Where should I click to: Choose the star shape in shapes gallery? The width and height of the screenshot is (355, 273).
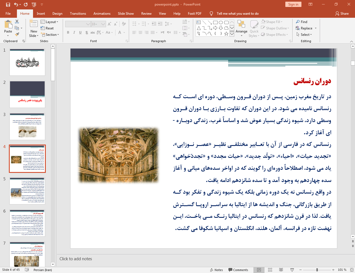click(x=226, y=34)
